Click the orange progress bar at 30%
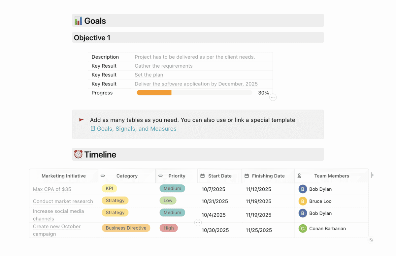The height and width of the screenshot is (256, 396). coord(154,93)
